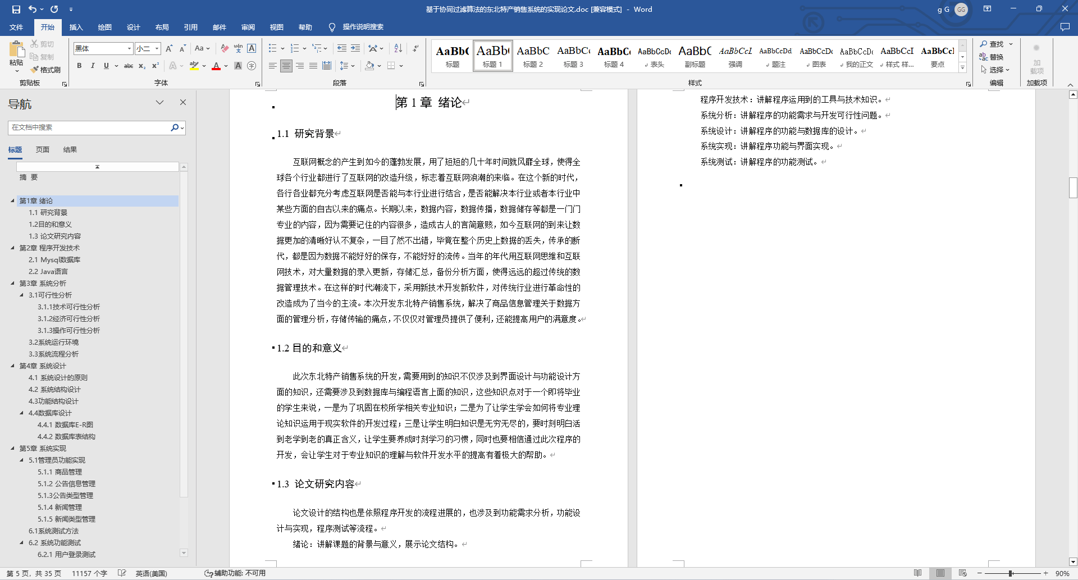
Task: Adjust the zoom slider
Action: [1011, 573]
